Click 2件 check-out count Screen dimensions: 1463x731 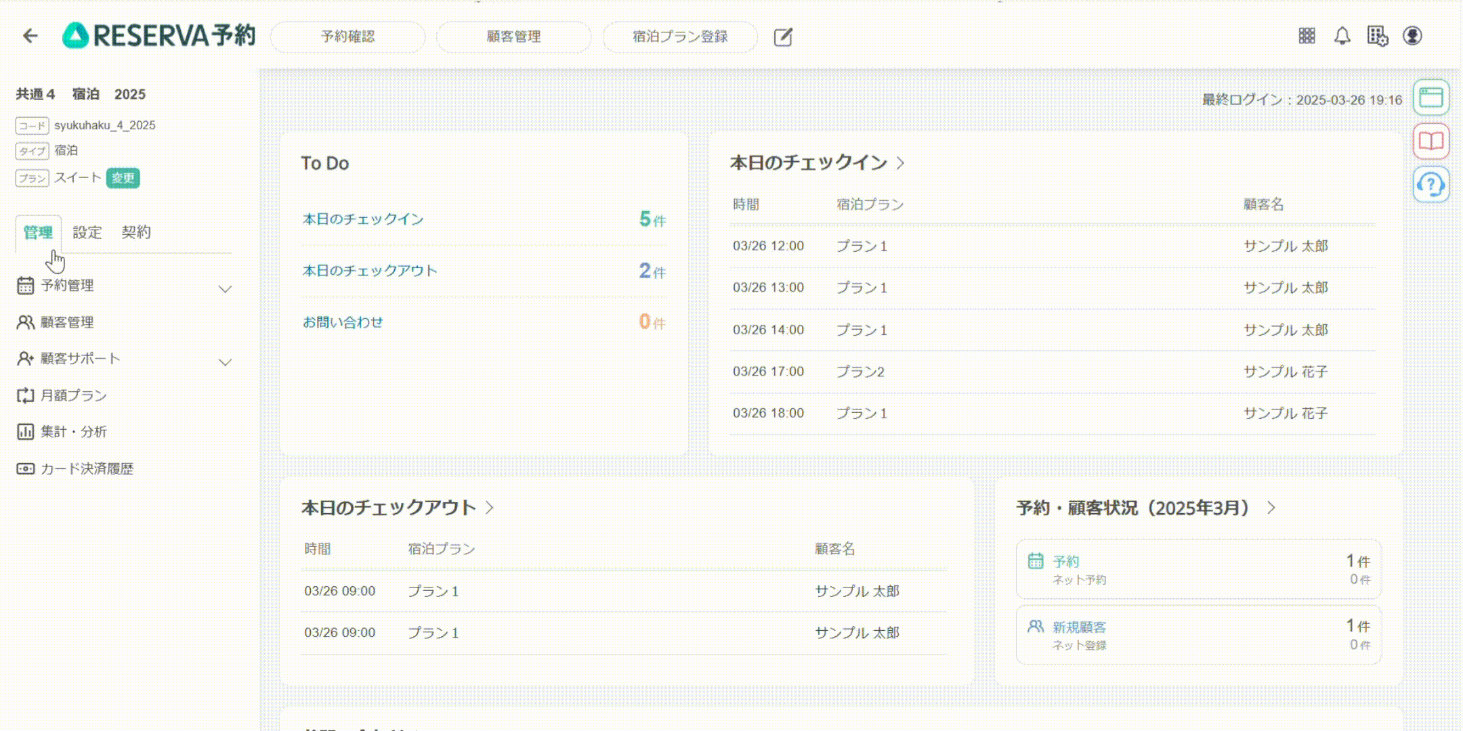point(653,271)
